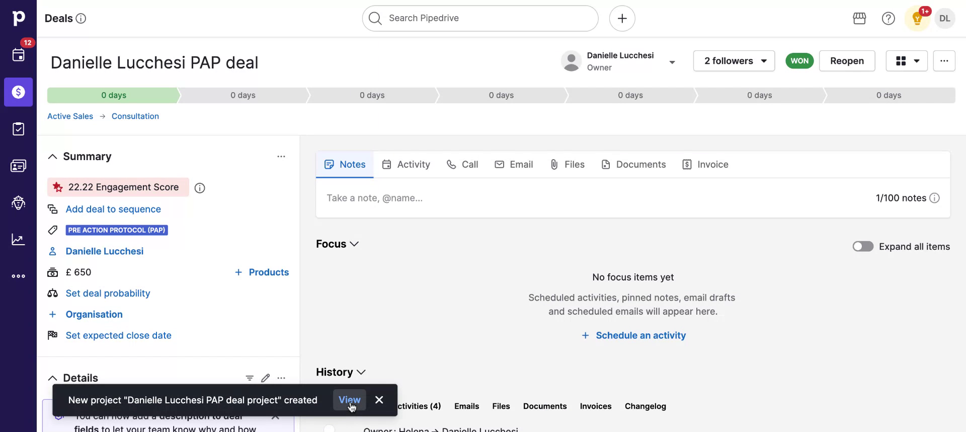Select the history Documents filter
Screen dimensions: 966x432
pyautogui.click(x=545, y=406)
